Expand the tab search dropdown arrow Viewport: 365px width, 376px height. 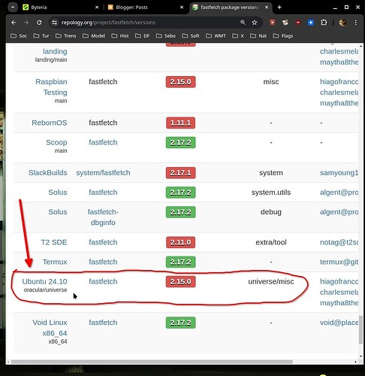pos(13,8)
